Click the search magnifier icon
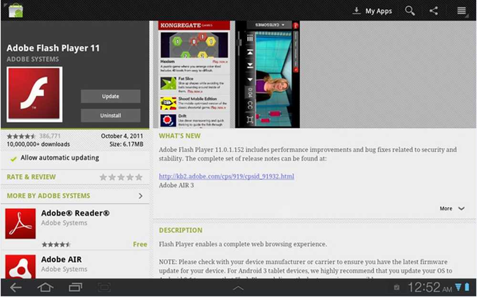The image size is (477, 297). click(410, 11)
